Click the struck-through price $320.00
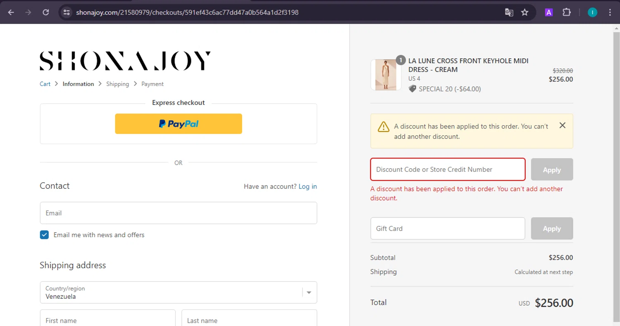This screenshot has height=326, width=620. click(563, 71)
